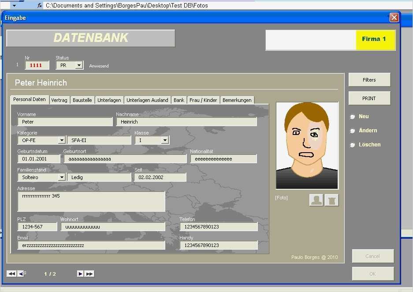Click the remove photo trash icon
The image size is (413, 292).
click(x=331, y=200)
